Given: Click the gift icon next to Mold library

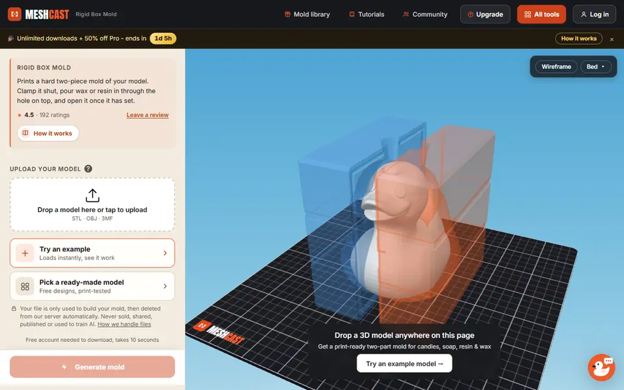Looking at the screenshot, I should (x=287, y=14).
